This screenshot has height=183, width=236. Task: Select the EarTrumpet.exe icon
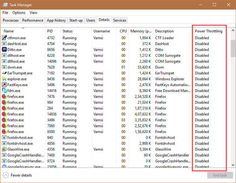(4, 73)
